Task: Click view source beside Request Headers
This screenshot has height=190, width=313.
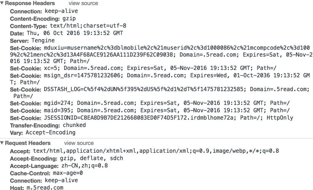Action: point(79,143)
